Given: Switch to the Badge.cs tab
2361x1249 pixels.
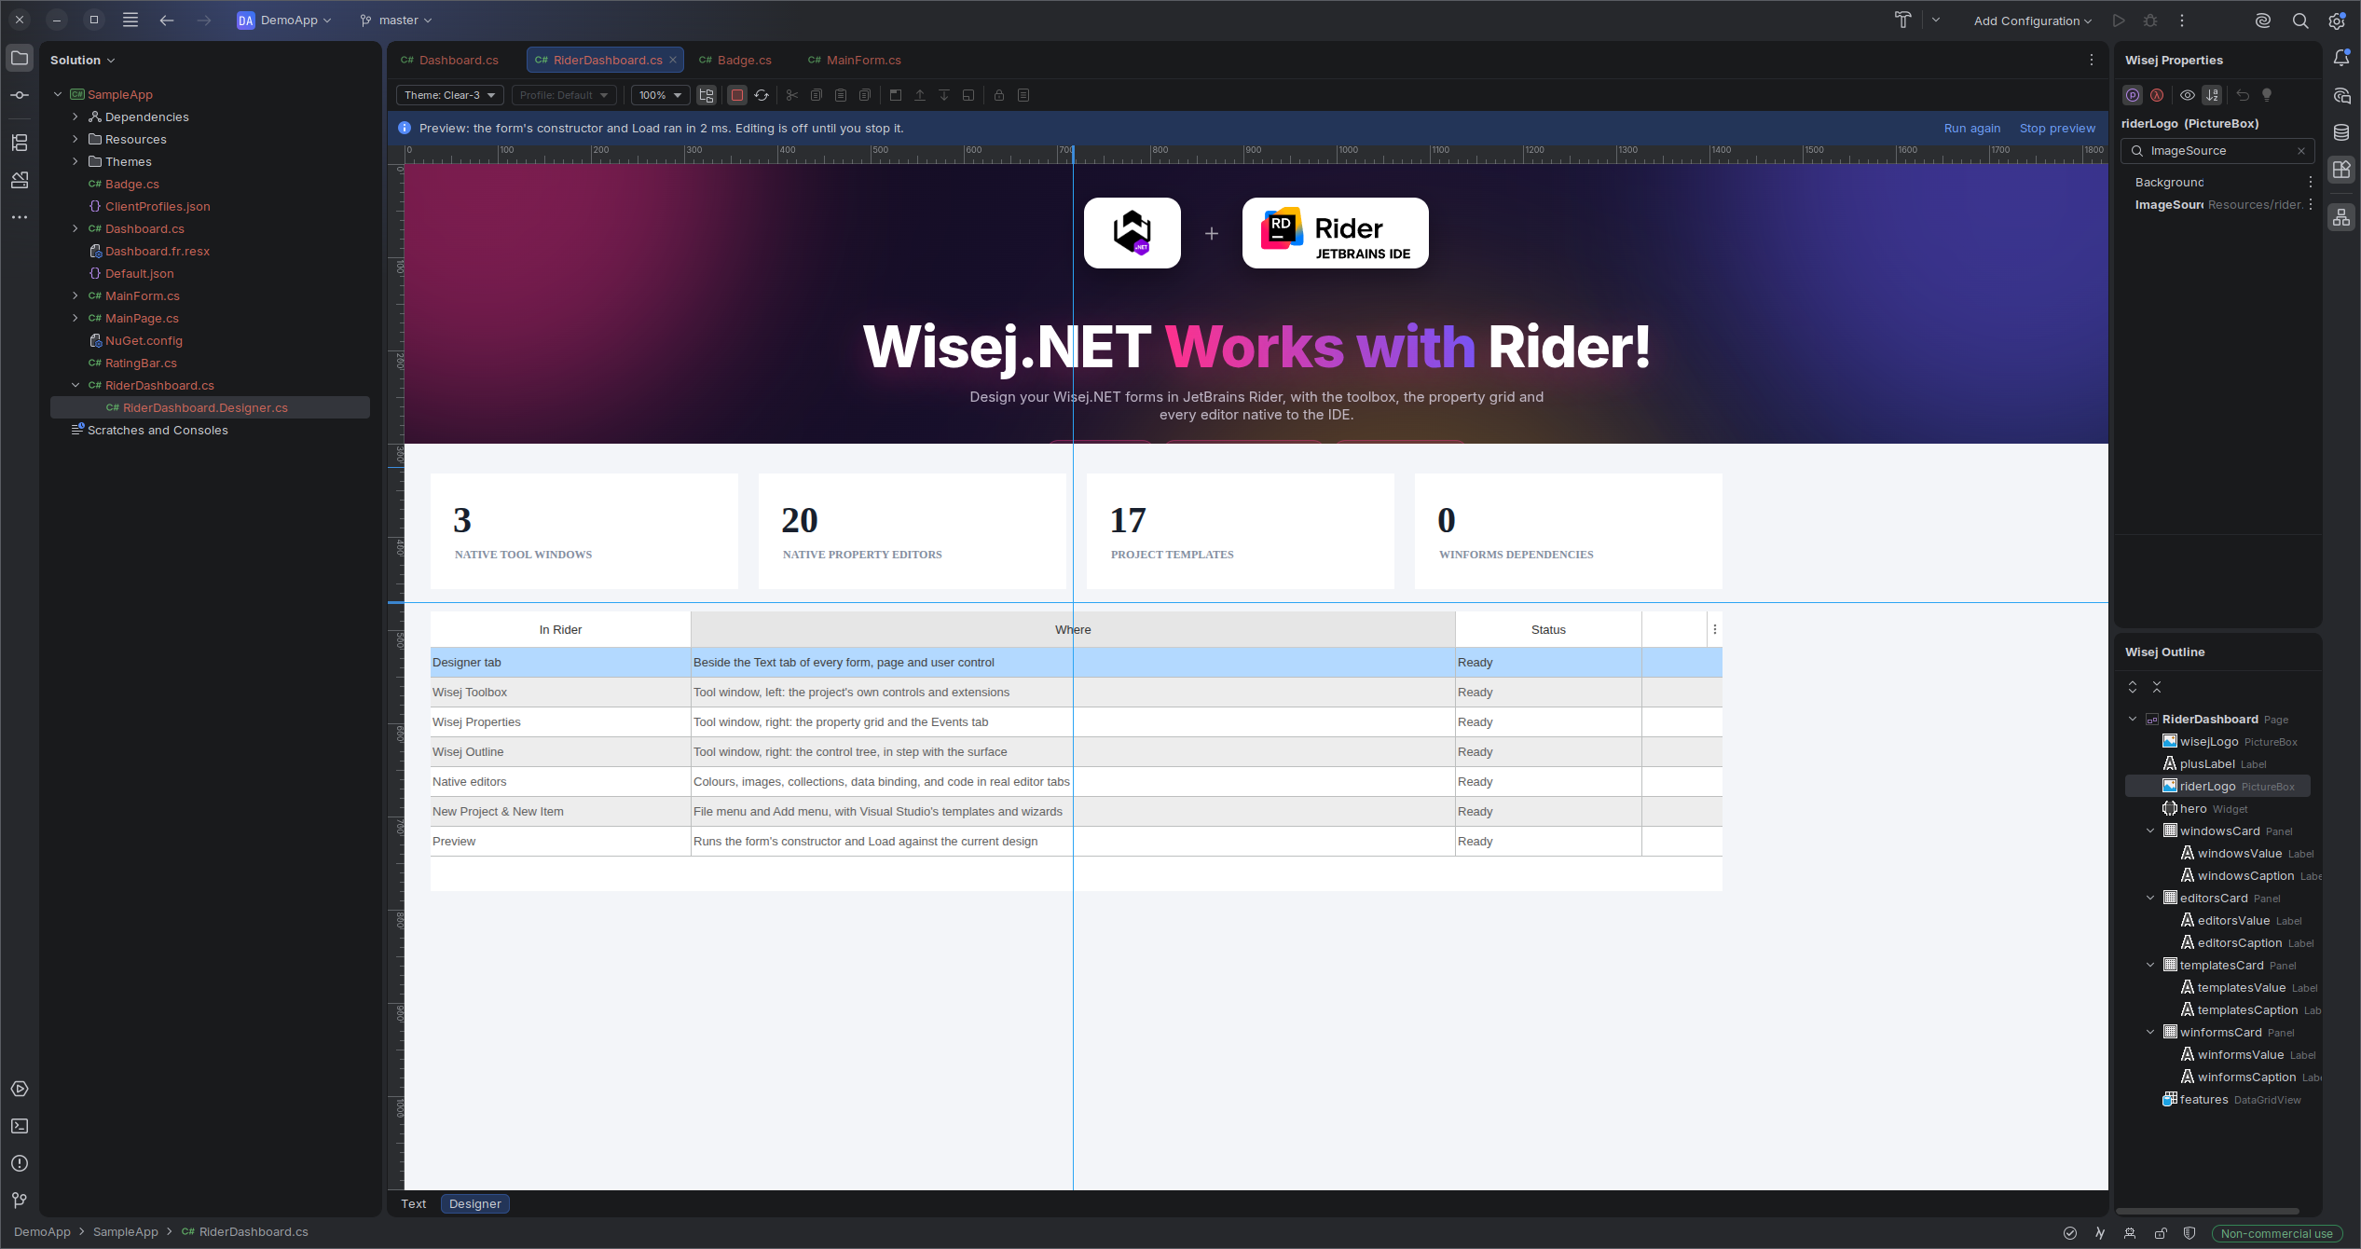Looking at the screenshot, I should (736, 60).
